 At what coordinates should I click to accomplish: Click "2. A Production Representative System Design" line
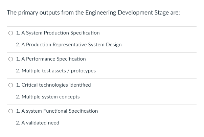[69, 45]
